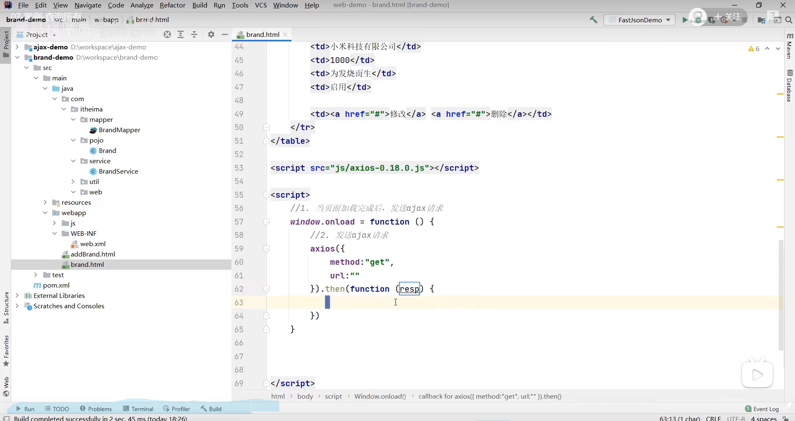Expand the ajax-demo project node
Image resolution: width=795 pixels, height=421 pixels.
[x=17, y=47]
